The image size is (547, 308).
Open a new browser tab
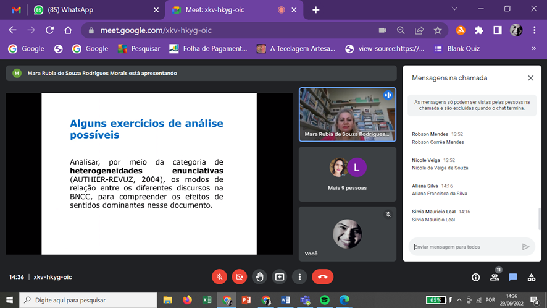[x=316, y=10]
